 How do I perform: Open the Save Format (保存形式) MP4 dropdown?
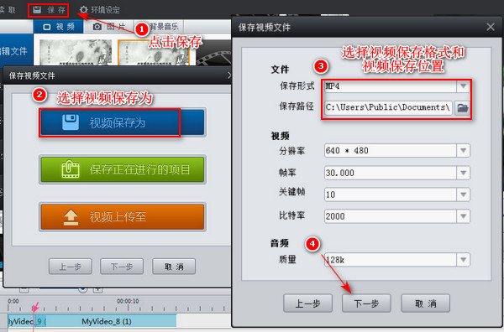(397, 86)
